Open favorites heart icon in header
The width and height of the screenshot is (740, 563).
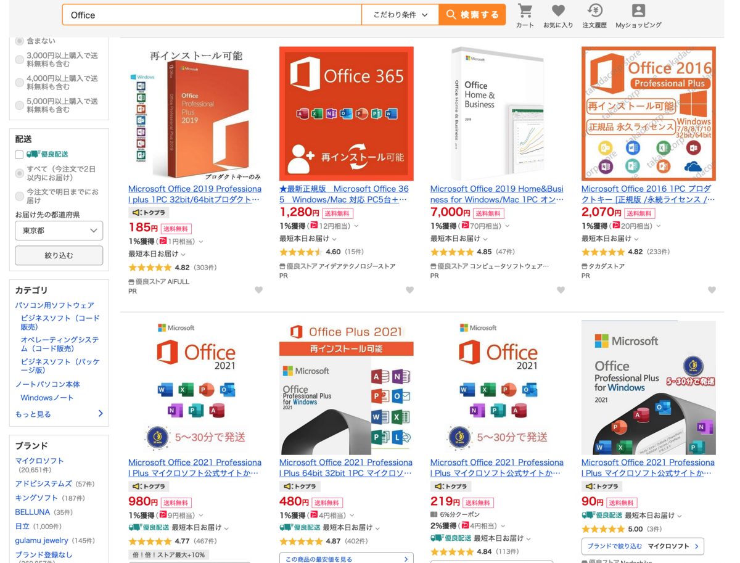click(x=558, y=11)
